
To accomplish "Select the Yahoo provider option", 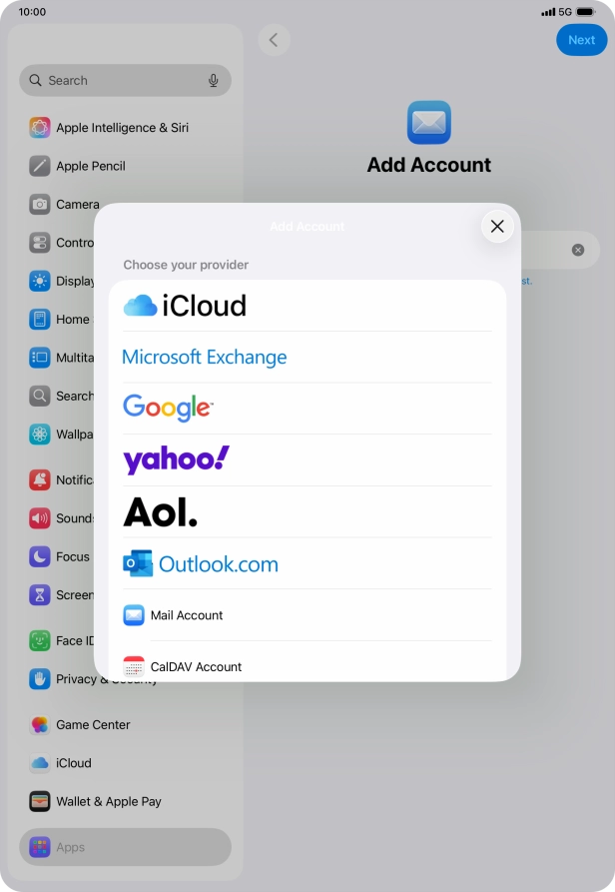I will pos(177,459).
